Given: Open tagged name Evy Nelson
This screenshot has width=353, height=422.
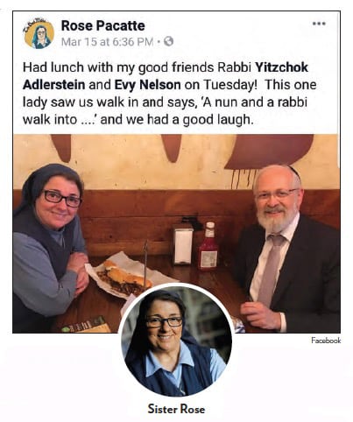Looking at the screenshot, I should [x=147, y=85].
